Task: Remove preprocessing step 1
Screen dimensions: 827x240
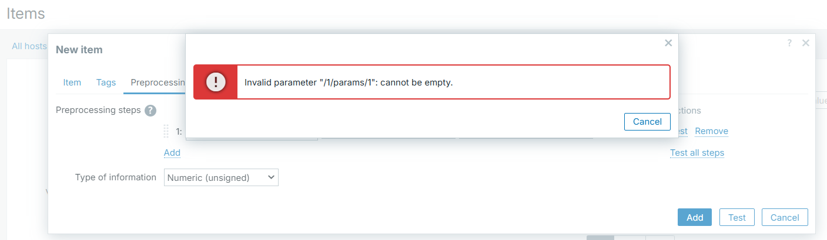Action: pos(712,131)
